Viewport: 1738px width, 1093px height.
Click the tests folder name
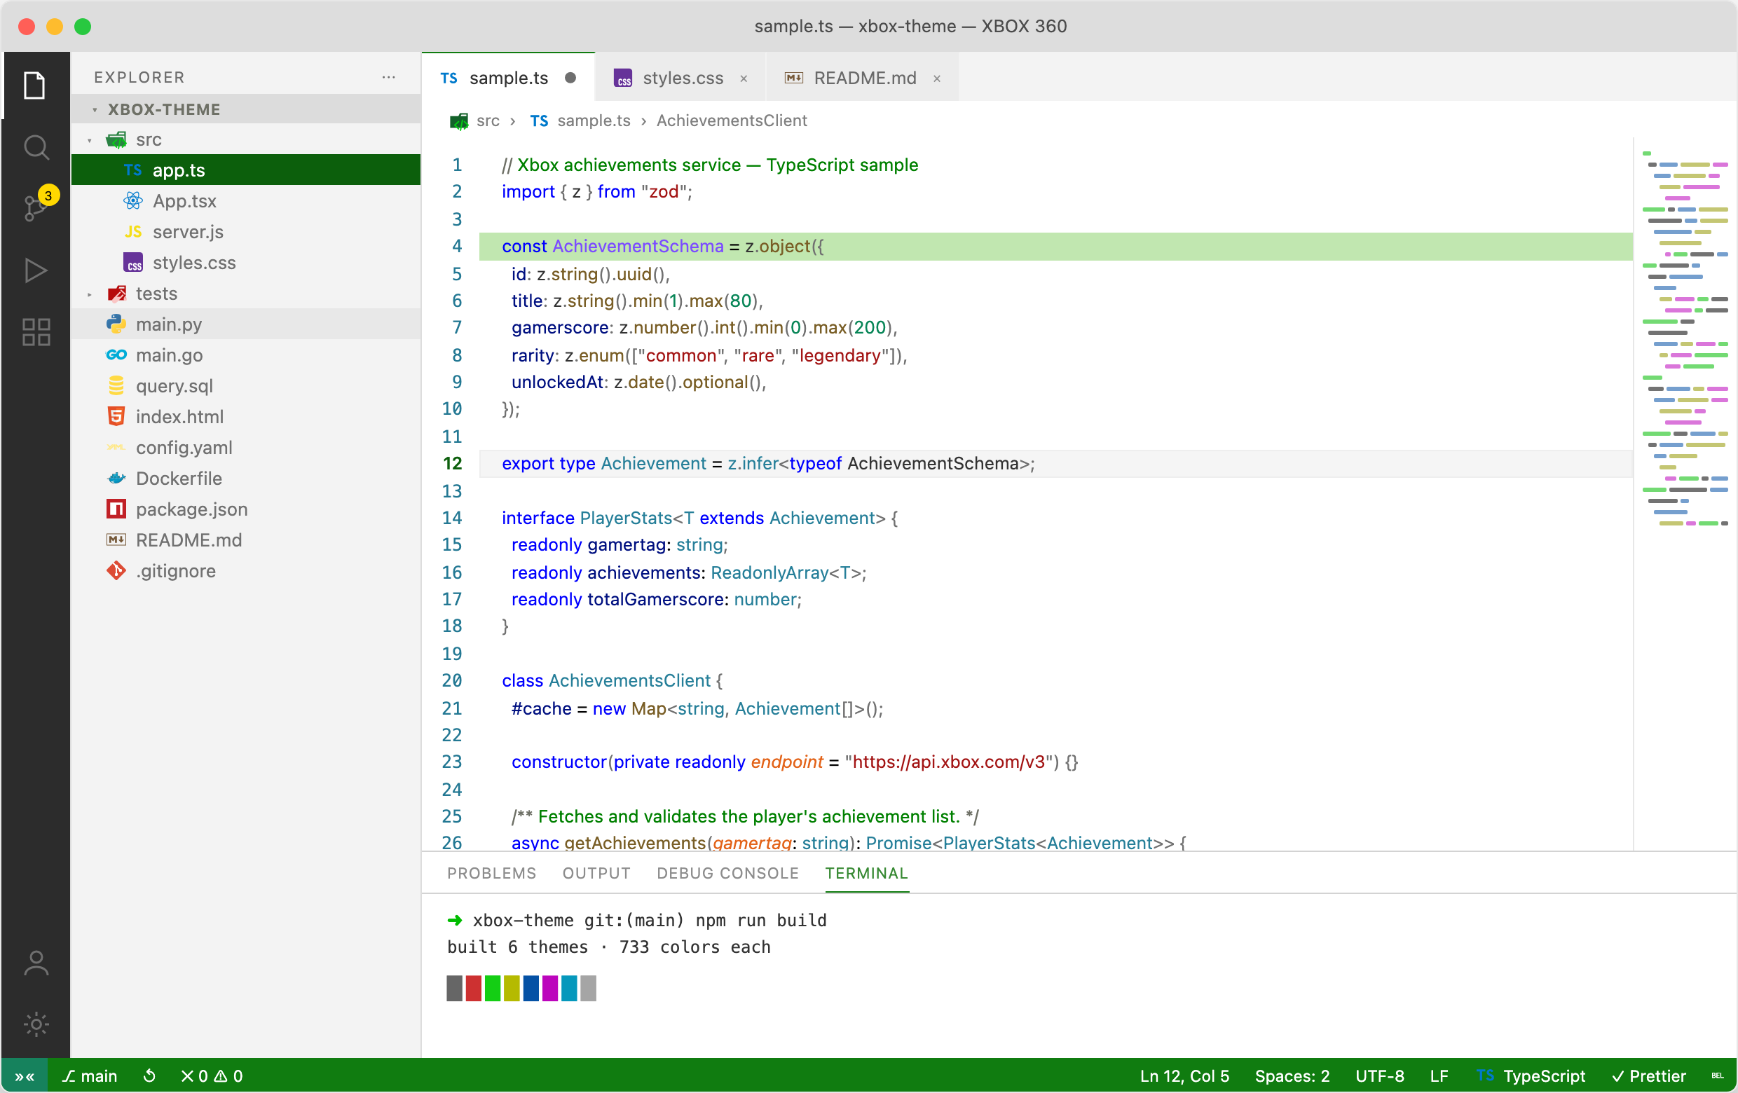(x=156, y=294)
